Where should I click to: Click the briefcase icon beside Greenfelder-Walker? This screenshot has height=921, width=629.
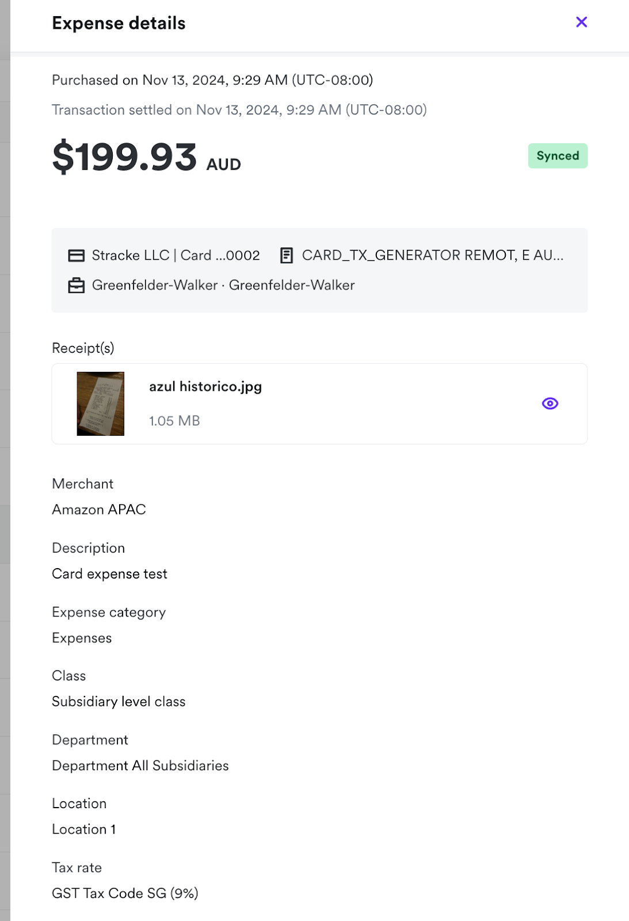77,286
